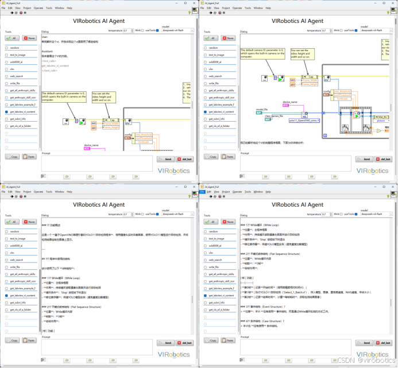Click the None tools button in bottom-right window
Screen dimensions: 398x368
tap(228, 222)
